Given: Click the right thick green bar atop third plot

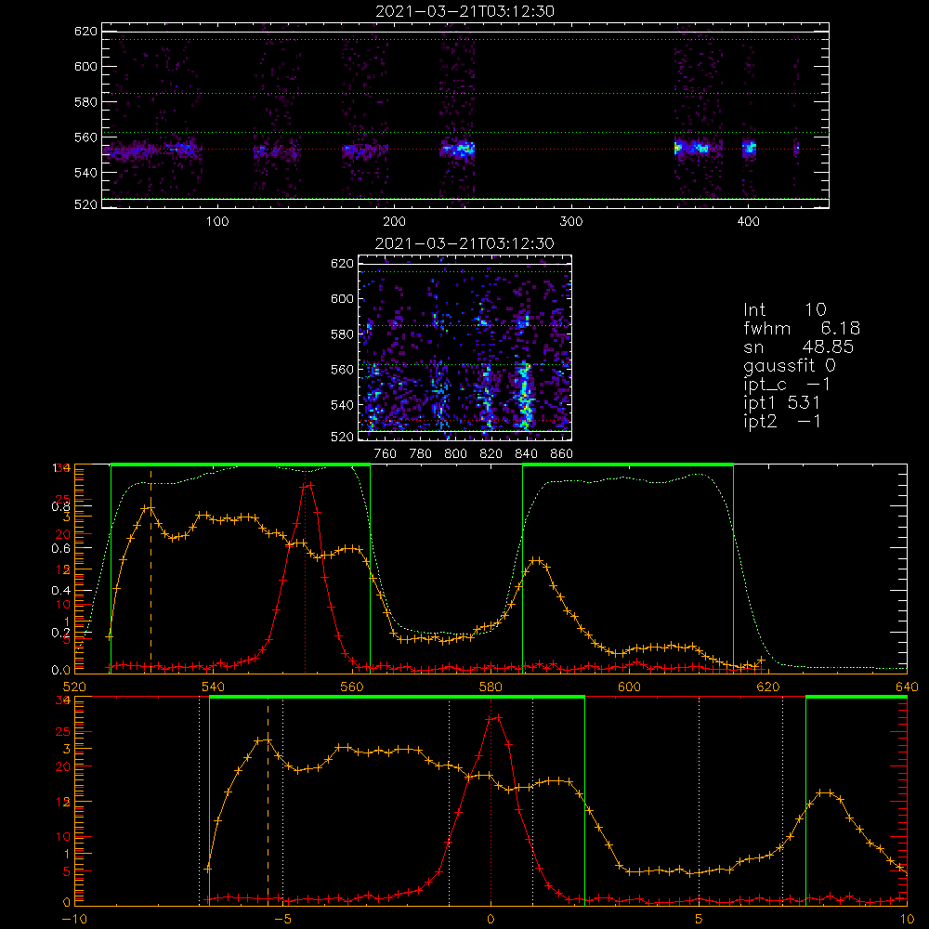Looking at the screenshot, I should point(628,464).
